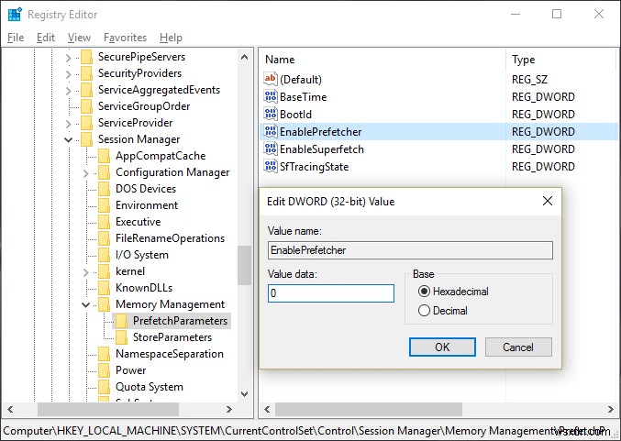Select the Decimal base option

click(424, 311)
